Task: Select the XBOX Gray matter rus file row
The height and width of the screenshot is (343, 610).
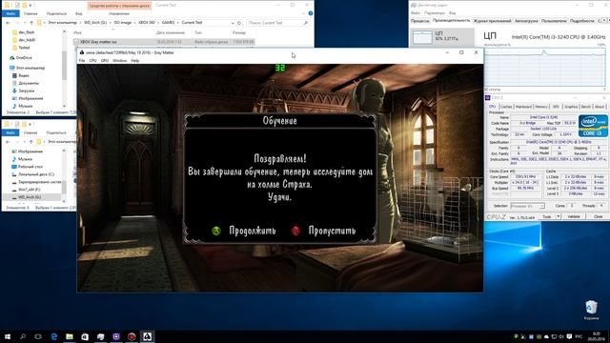Action: pos(165,42)
